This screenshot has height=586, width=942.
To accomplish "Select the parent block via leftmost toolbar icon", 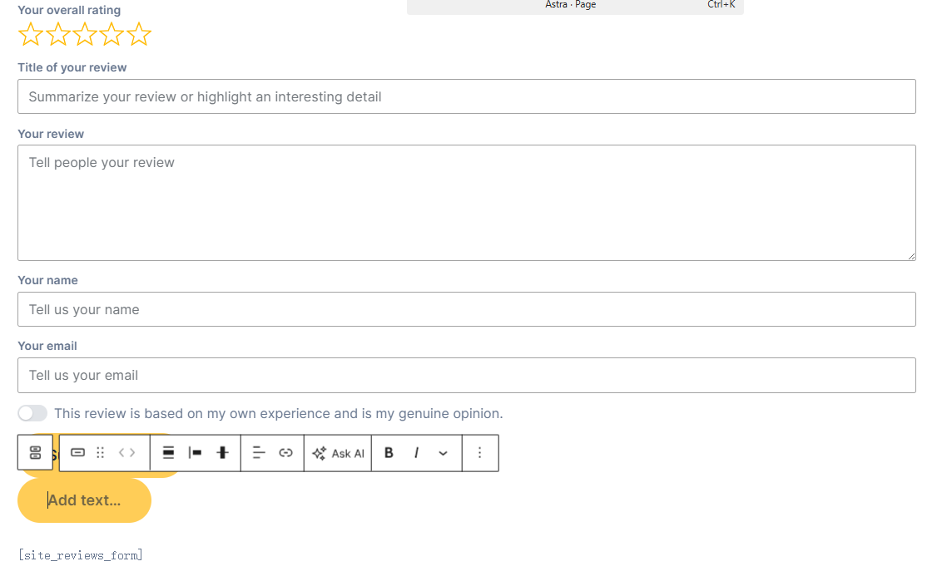I will pos(35,452).
